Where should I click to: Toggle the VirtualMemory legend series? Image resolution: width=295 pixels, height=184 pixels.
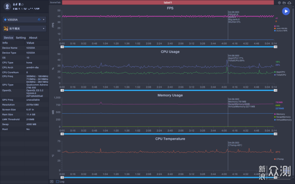pyautogui.click(x=283, y=120)
